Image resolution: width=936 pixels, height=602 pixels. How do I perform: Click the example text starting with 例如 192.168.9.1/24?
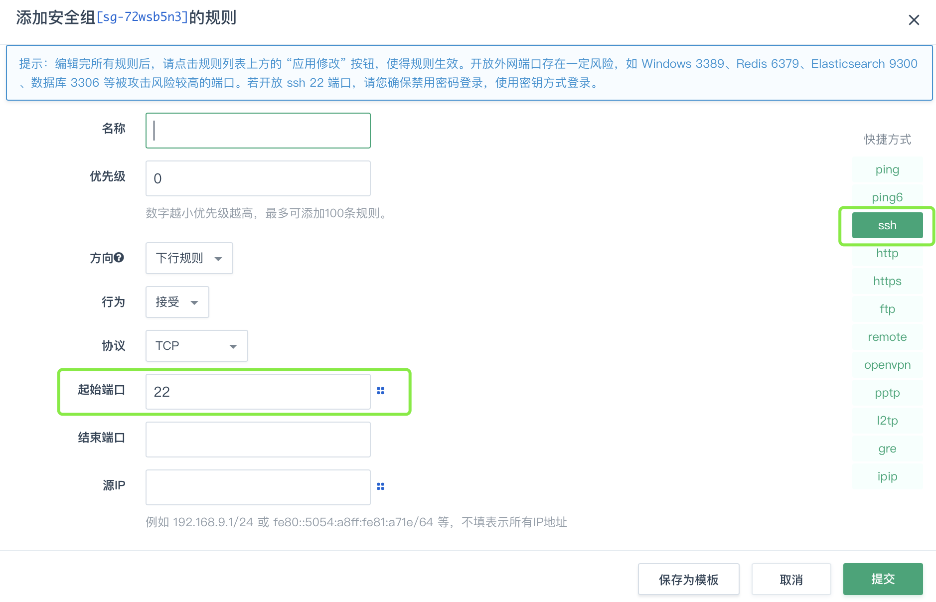click(356, 522)
